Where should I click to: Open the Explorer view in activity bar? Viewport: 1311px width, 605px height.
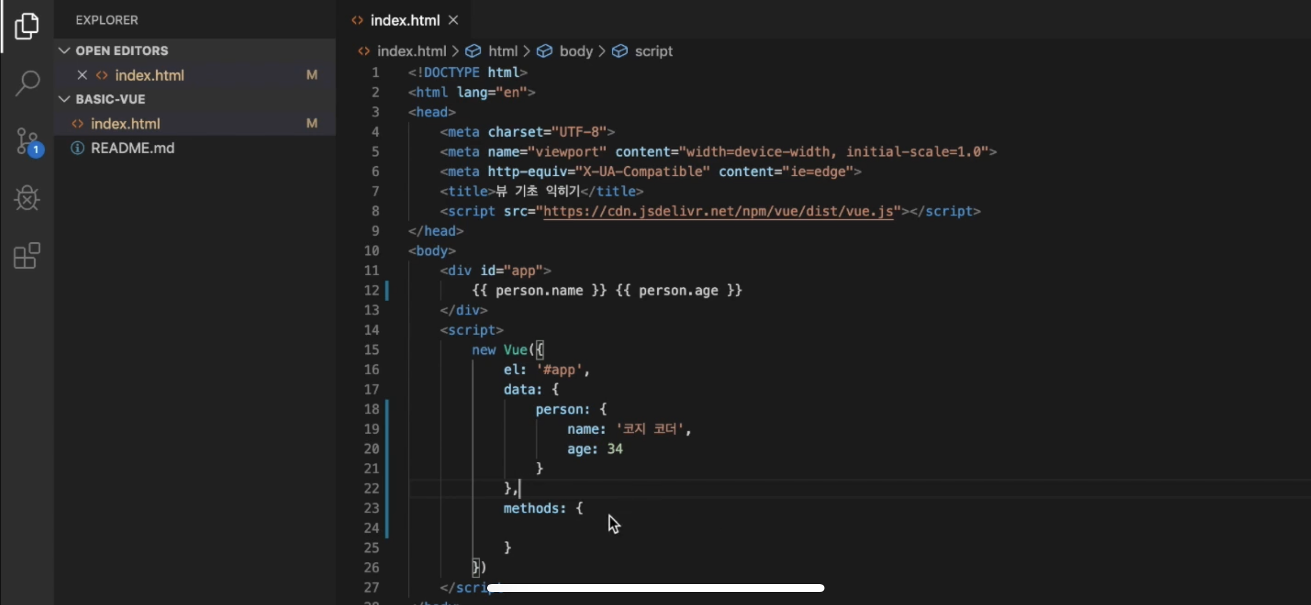click(x=27, y=26)
